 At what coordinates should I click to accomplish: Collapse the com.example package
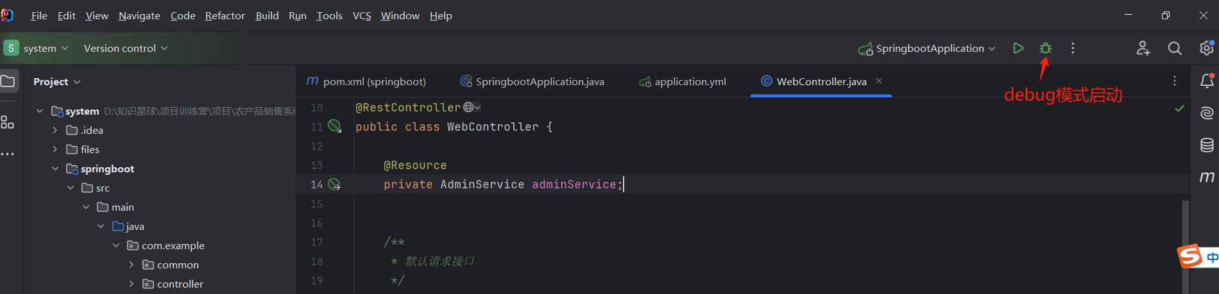[x=116, y=245]
